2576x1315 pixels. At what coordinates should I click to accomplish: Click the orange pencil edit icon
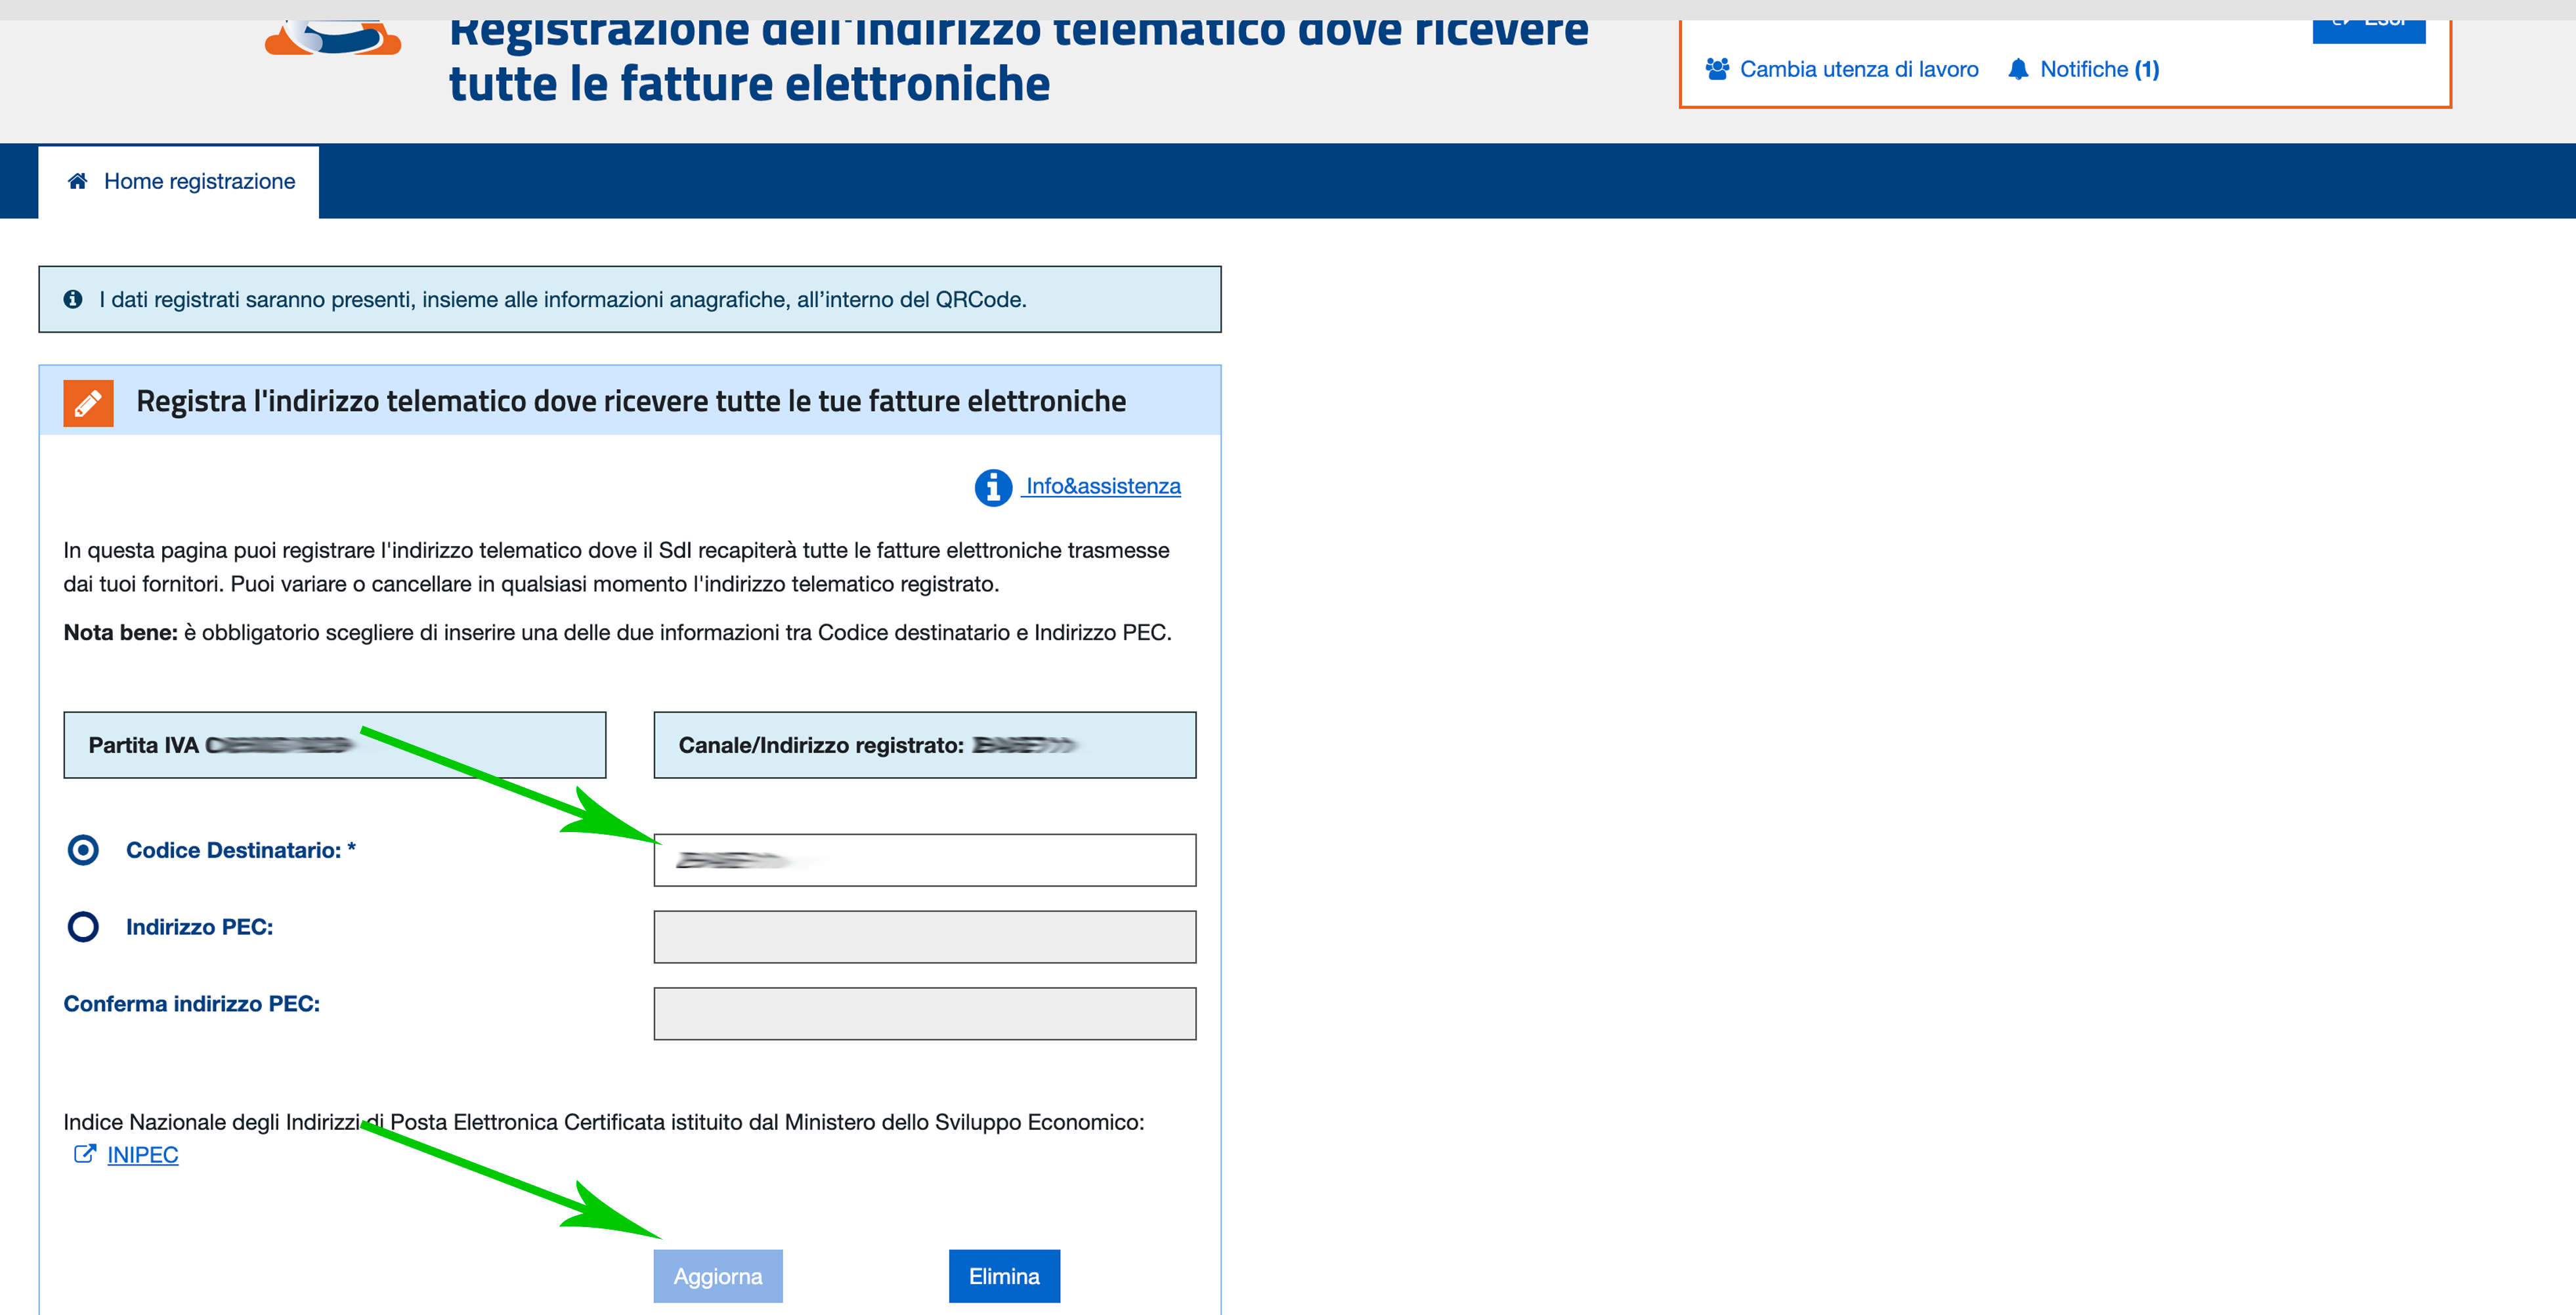point(88,403)
